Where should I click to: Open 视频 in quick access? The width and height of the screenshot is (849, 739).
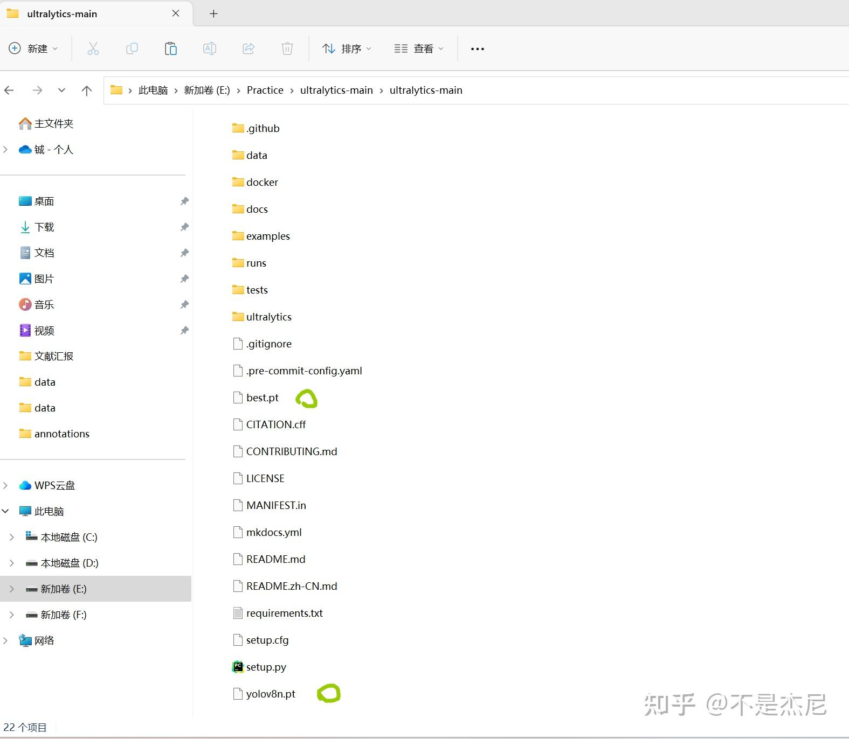36,330
